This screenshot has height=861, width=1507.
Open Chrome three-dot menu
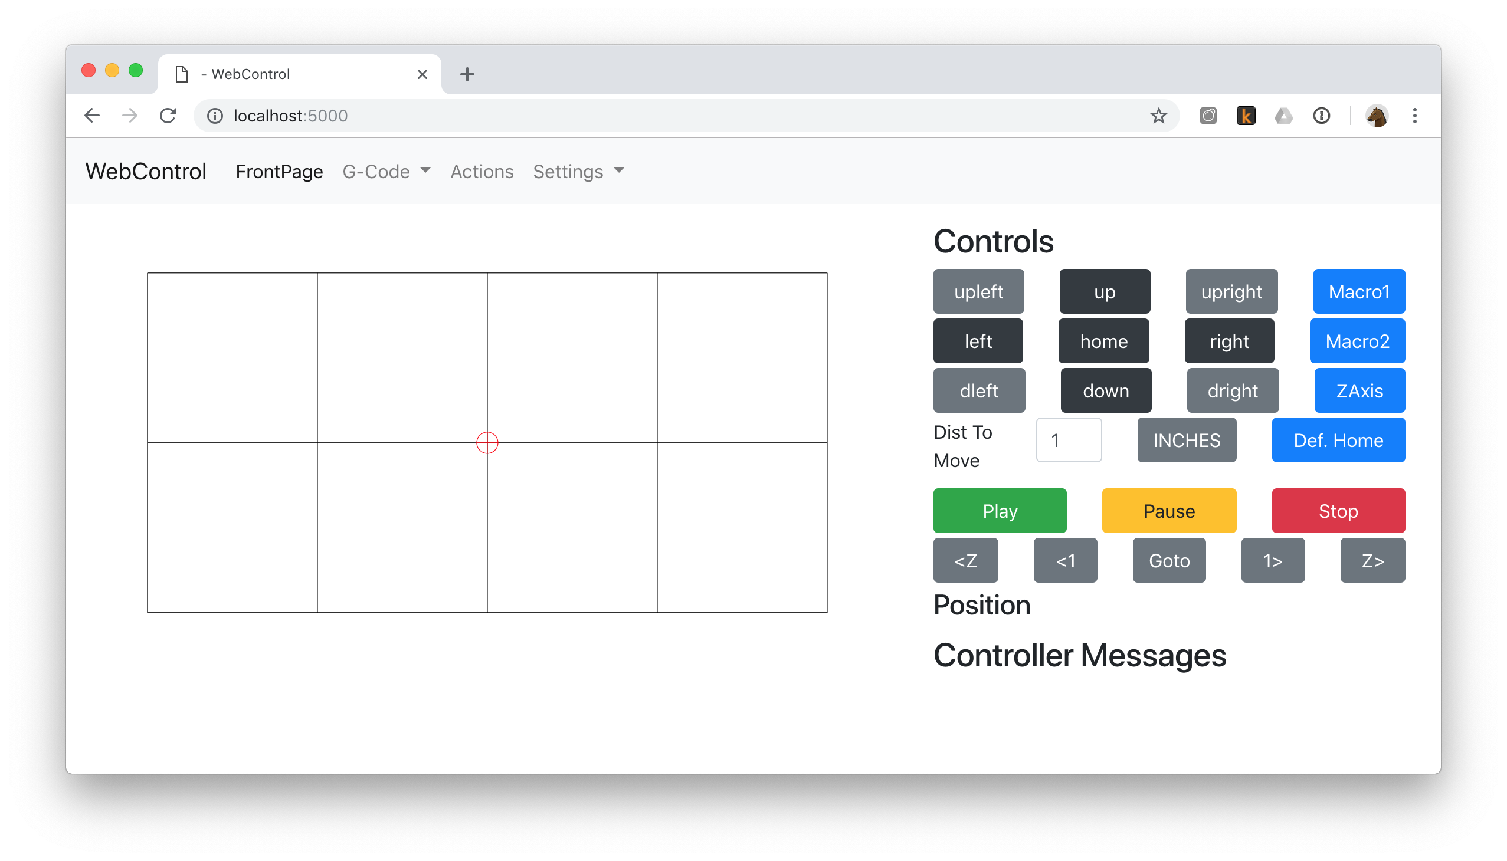1414,116
